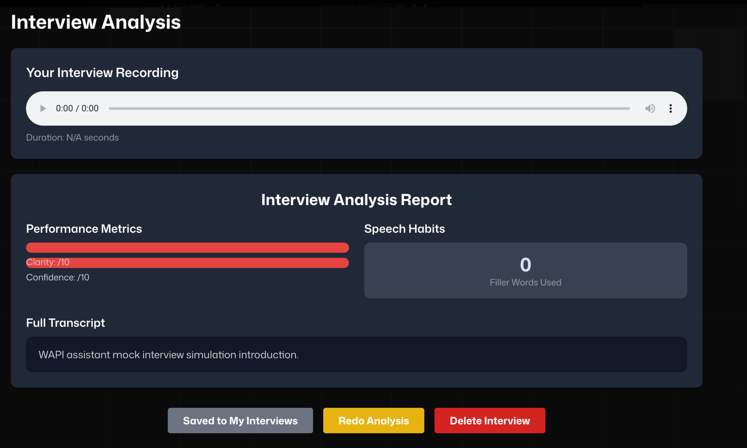The image size is (747, 448).
Task: Click the Duration: N/A seconds text
Action: 73,138
